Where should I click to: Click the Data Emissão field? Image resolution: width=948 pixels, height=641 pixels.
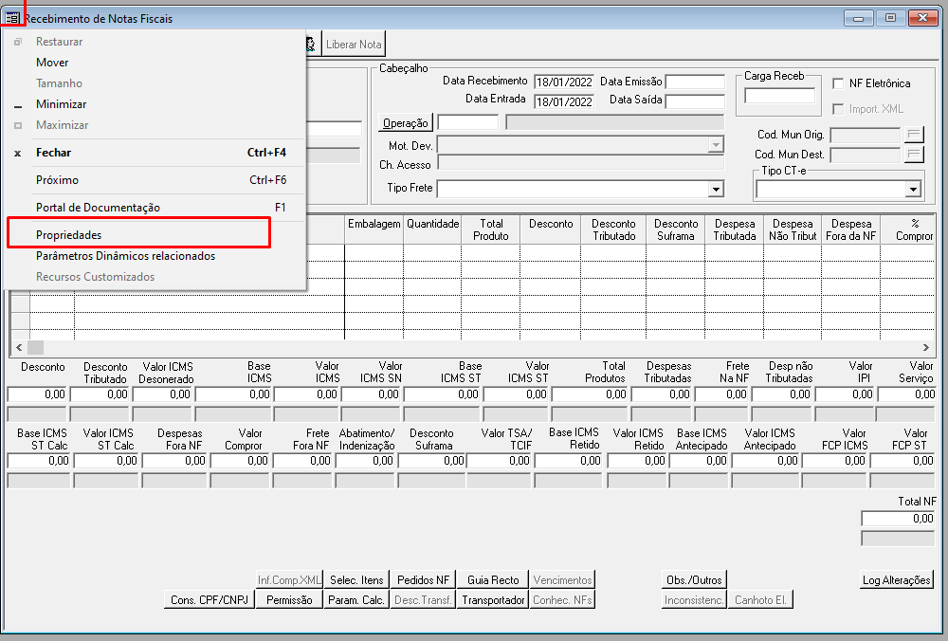click(x=695, y=82)
